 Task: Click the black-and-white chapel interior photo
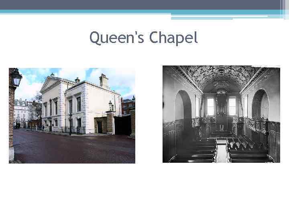221,114
